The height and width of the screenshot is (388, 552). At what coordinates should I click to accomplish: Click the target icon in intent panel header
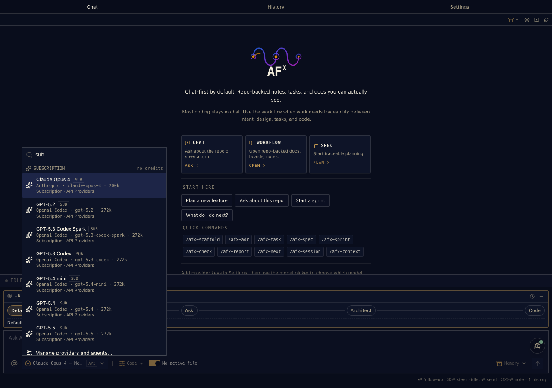(x=10, y=296)
